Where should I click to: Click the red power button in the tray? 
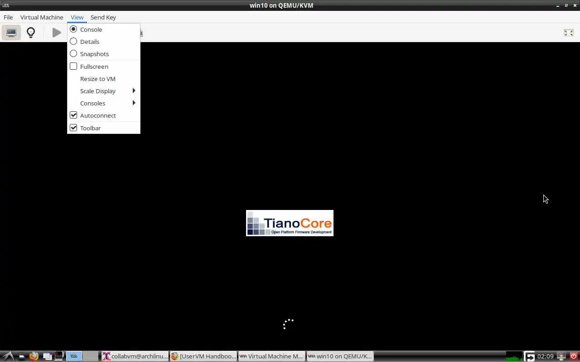(573, 356)
